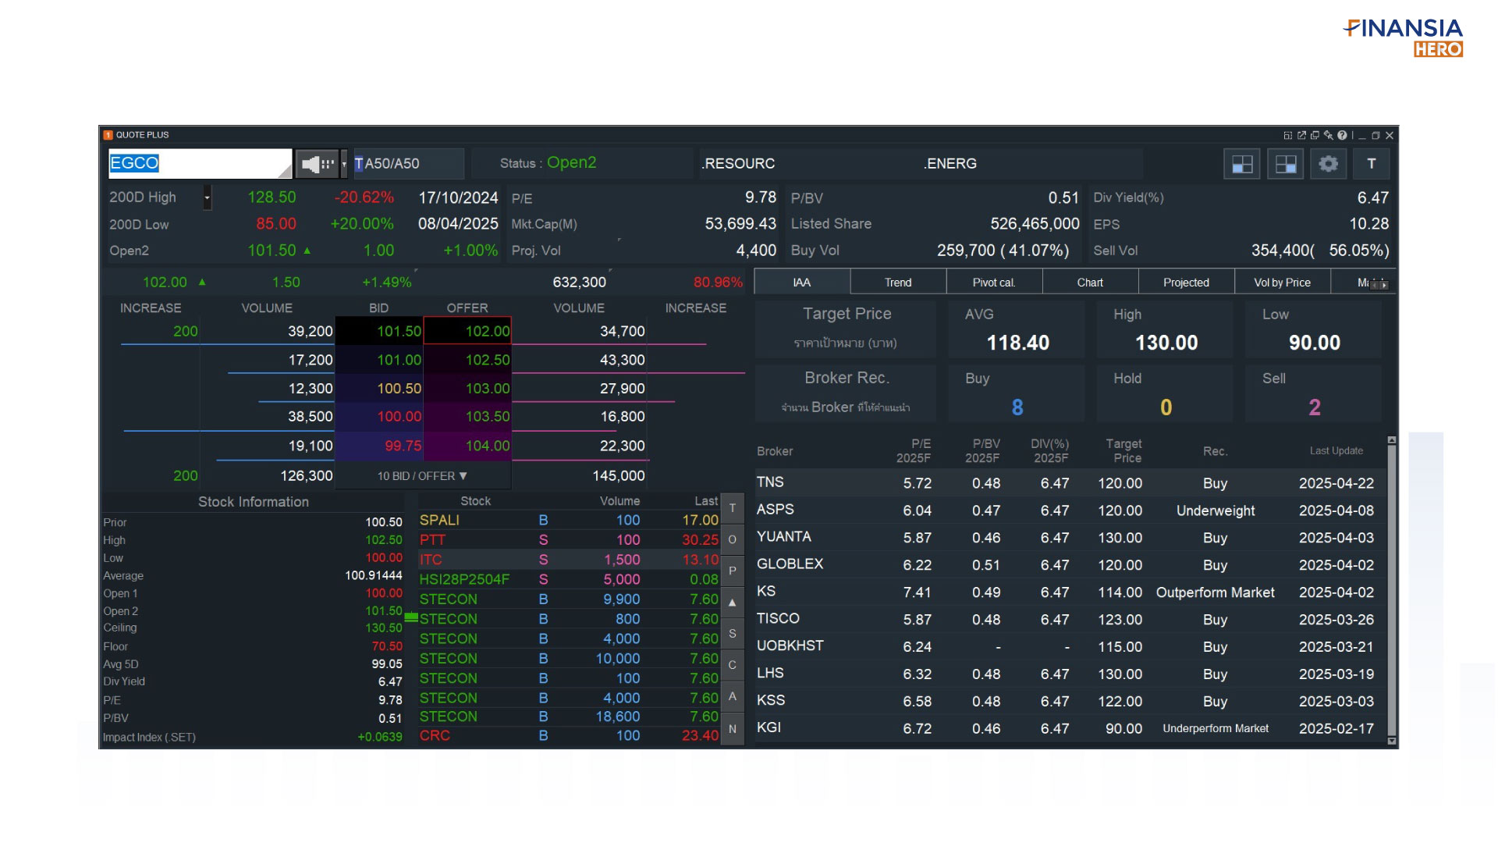1498x843 pixels.
Task: Click the N side button beside ticker
Action: pos(732,729)
